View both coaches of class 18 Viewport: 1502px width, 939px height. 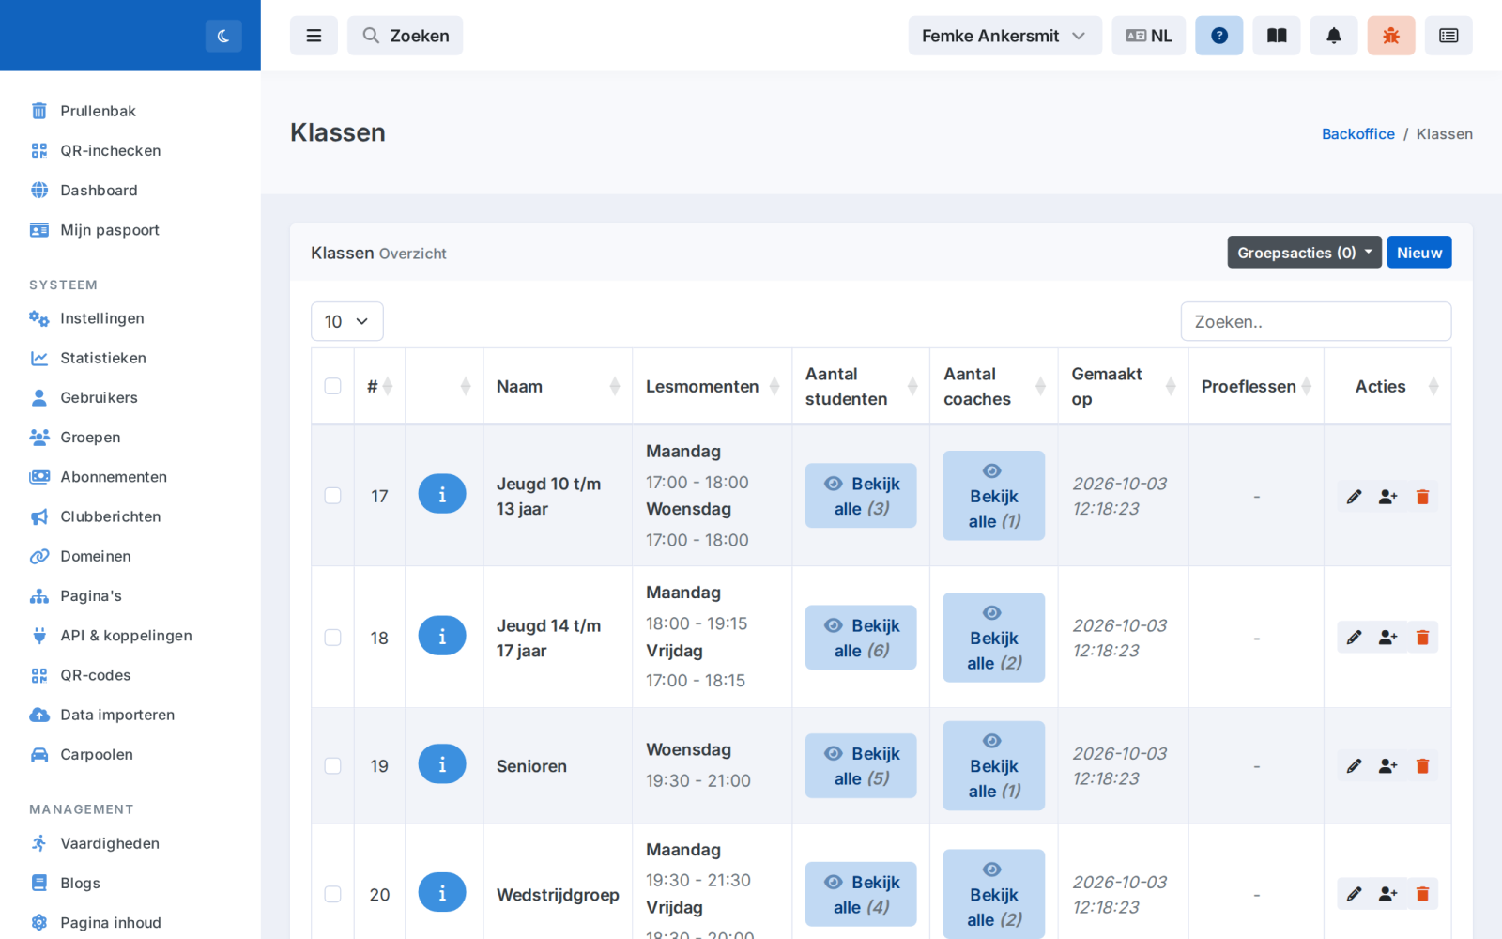(993, 638)
